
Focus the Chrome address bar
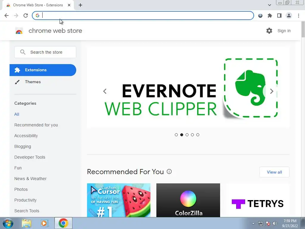pos(143,16)
